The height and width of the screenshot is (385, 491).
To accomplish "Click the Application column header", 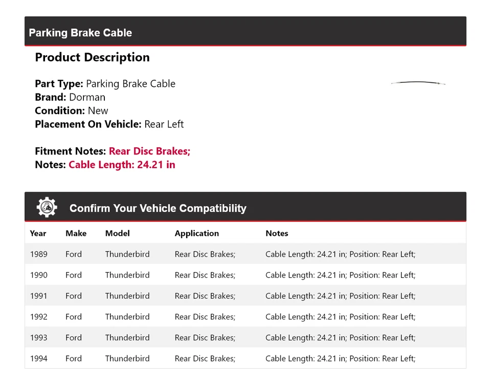I will (x=196, y=233).
